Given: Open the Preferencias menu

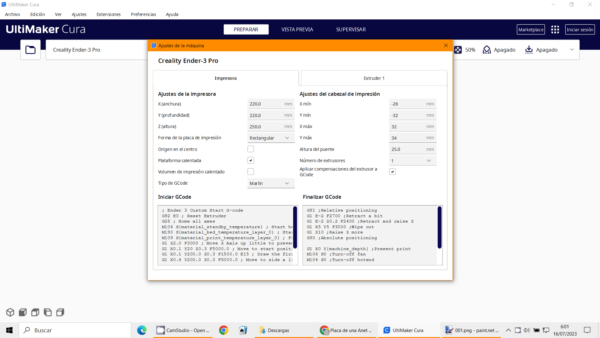Looking at the screenshot, I should pyautogui.click(x=143, y=14).
